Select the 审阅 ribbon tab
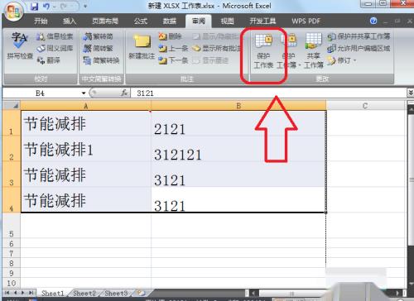The width and height of the screenshot is (414, 301). click(199, 21)
